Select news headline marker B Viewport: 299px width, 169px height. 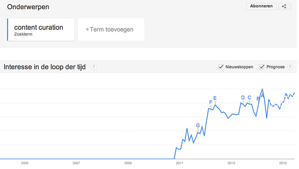[258, 99]
